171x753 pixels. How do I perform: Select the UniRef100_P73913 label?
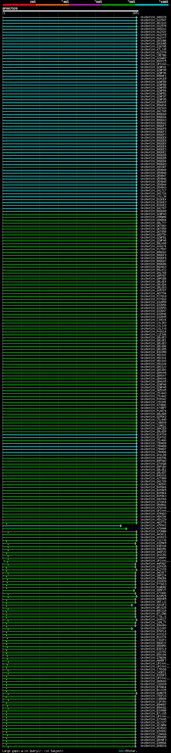(153, 585)
